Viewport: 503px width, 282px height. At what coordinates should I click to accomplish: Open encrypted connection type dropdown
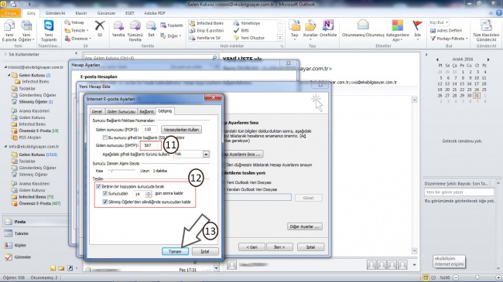[x=206, y=155]
